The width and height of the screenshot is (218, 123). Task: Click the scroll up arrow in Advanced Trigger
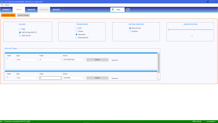[x=159, y=53]
